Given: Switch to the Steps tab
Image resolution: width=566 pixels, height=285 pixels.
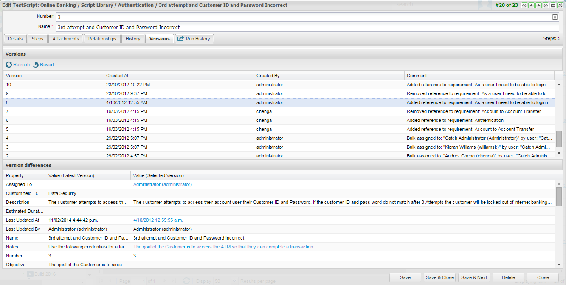Looking at the screenshot, I should (x=37, y=39).
